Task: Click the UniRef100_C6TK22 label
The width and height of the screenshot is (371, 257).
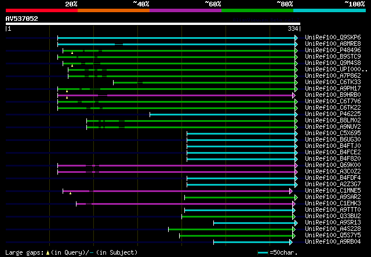Action: (333, 108)
